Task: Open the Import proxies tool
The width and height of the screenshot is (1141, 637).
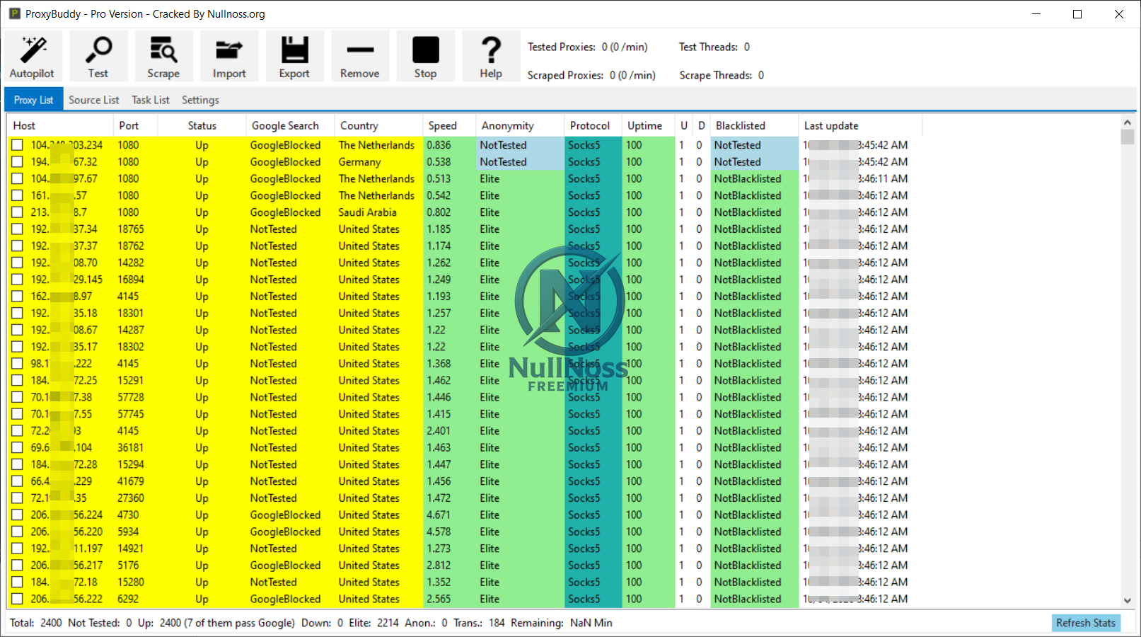Action: [x=229, y=57]
